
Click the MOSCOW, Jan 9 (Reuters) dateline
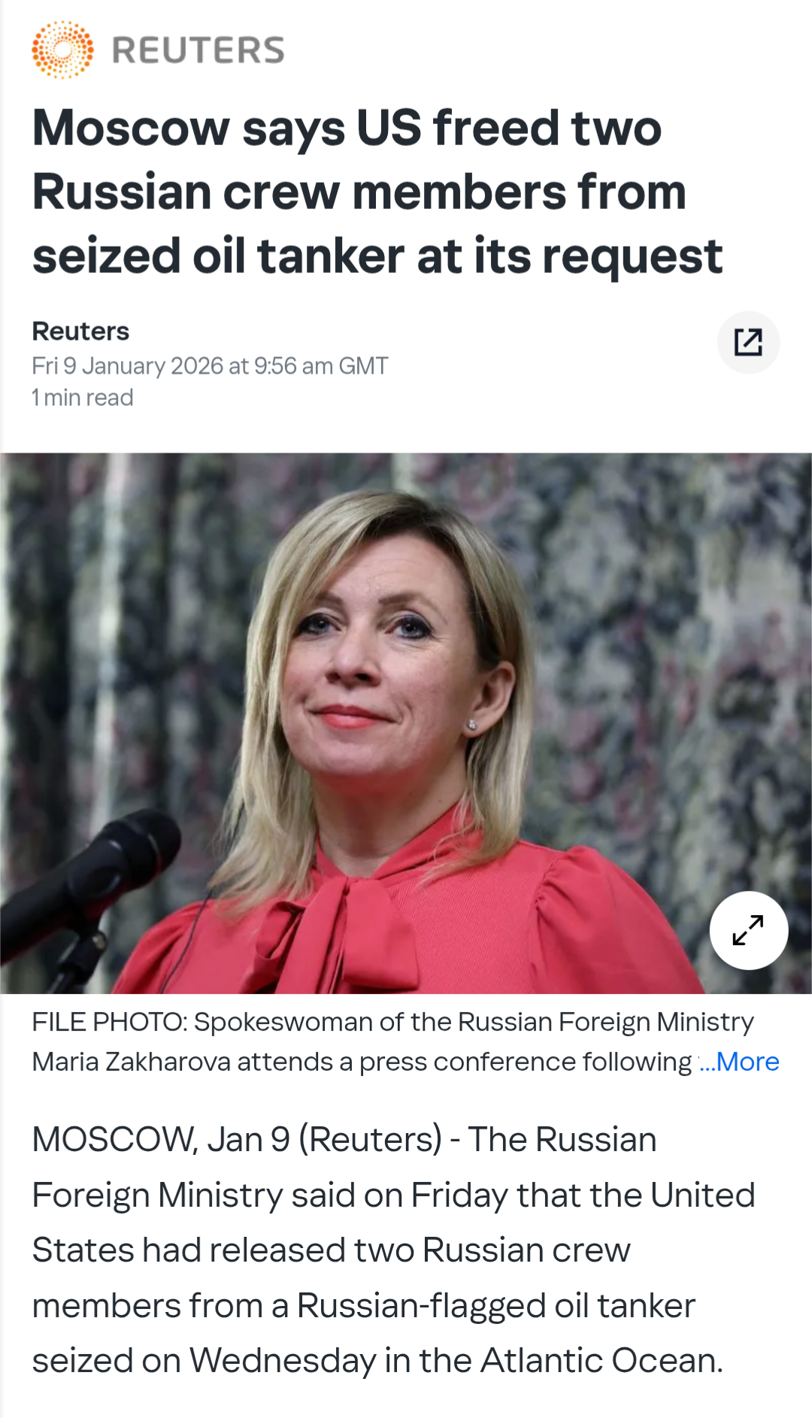237,1140
